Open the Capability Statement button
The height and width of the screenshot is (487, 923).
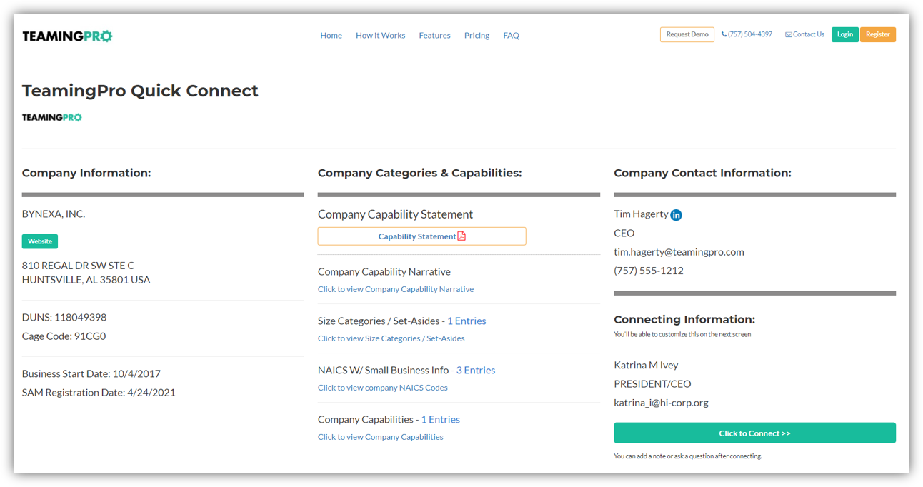(x=421, y=236)
